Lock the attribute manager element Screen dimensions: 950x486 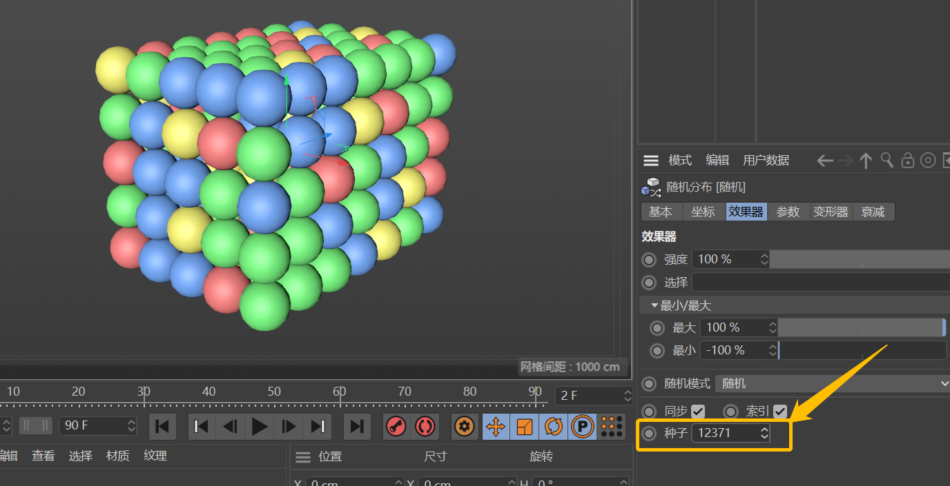tap(908, 161)
